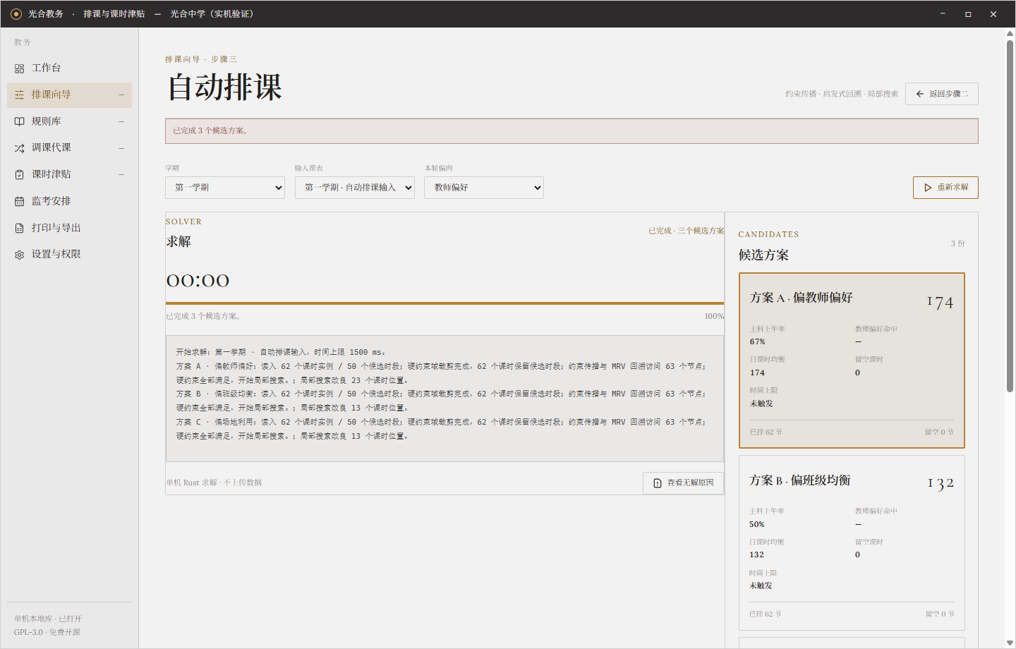
Task: Click the solver log output area
Action: click(445, 399)
